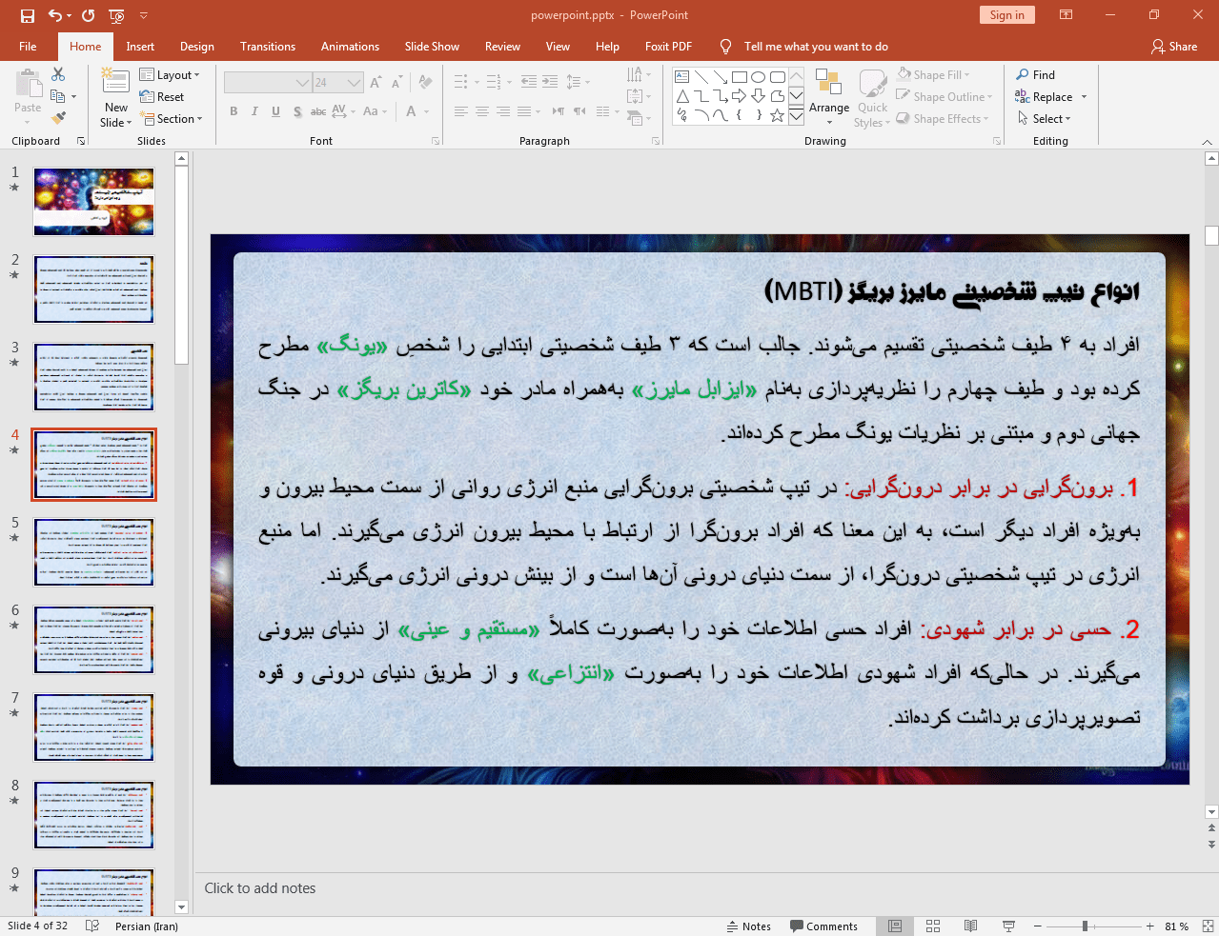Toggle Bold formatting
The width and height of the screenshot is (1219, 936).
(x=234, y=111)
